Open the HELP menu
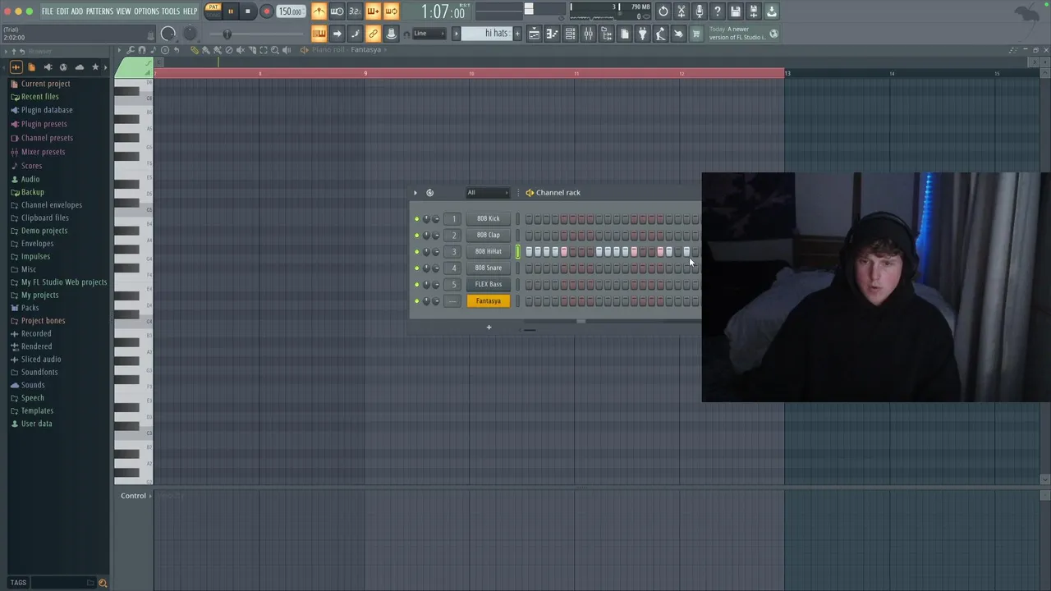This screenshot has height=591, width=1051. [190, 11]
